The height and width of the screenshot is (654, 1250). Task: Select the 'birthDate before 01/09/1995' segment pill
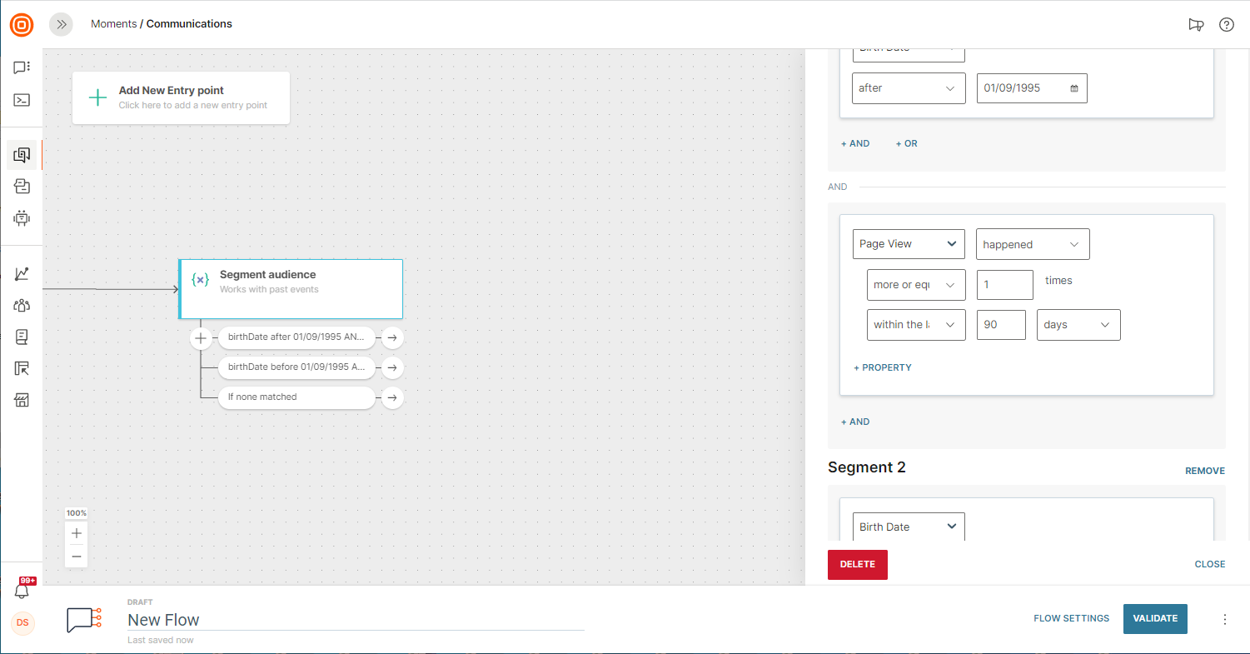(x=296, y=367)
